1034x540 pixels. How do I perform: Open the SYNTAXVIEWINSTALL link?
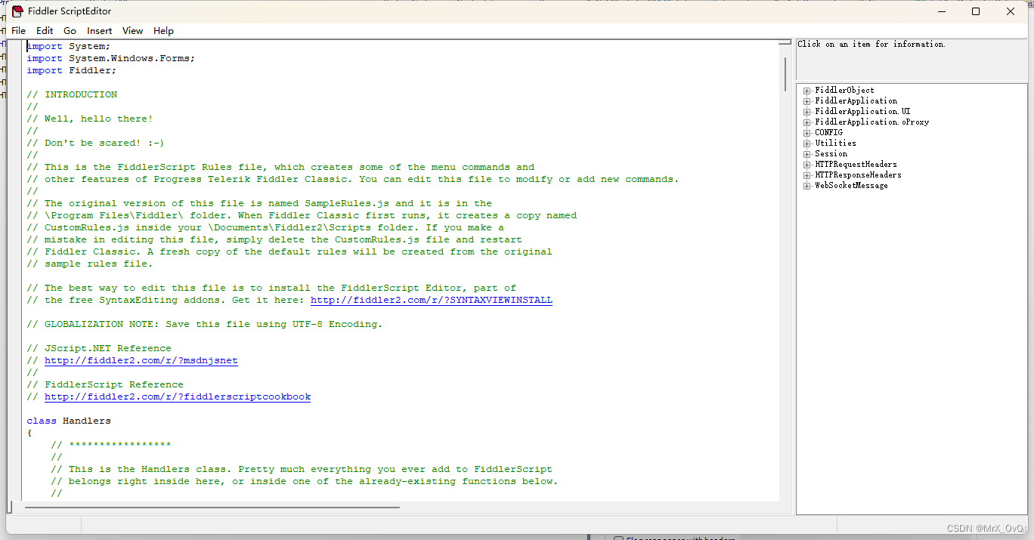click(x=432, y=300)
